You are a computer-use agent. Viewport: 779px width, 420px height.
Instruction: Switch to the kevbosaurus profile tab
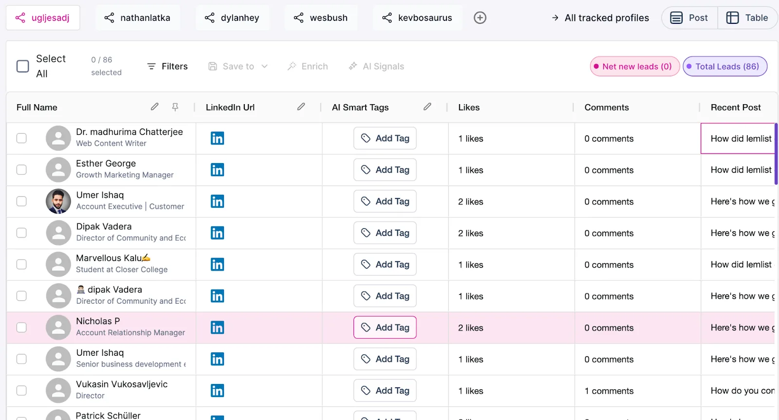click(418, 18)
